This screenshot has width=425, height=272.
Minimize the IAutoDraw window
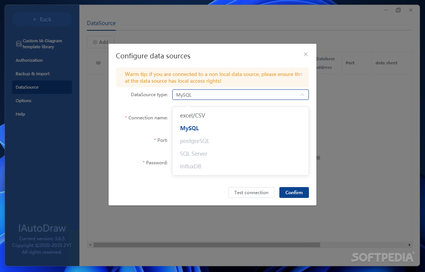coord(385,10)
